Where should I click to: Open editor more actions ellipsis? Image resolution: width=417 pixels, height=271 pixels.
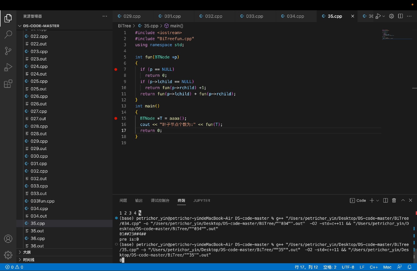tap(409, 16)
